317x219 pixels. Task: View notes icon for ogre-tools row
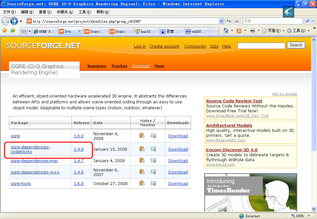142,183
